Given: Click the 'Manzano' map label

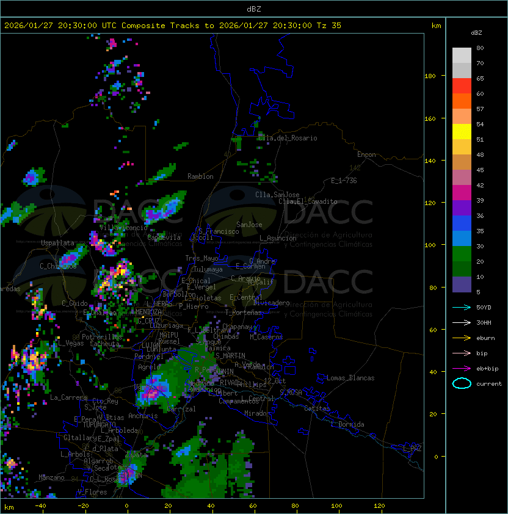Looking at the screenshot, I should tap(51, 477).
